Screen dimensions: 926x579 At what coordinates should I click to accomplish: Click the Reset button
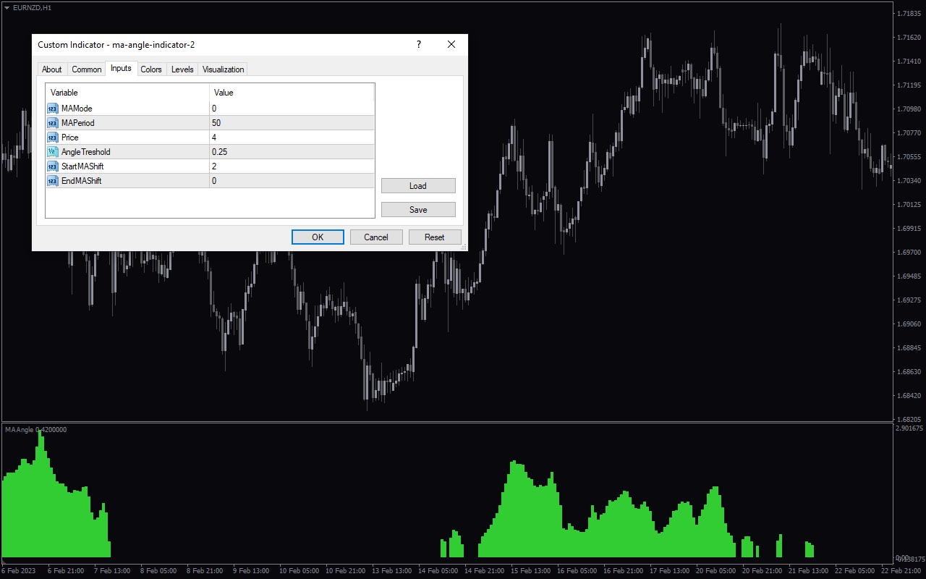(x=435, y=237)
